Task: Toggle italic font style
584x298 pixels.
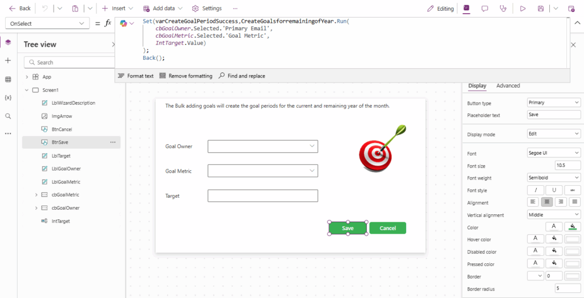Action: click(x=535, y=190)
